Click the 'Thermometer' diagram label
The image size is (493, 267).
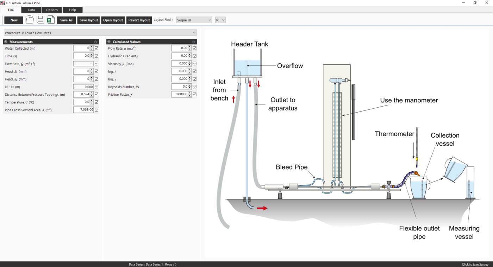[394, 134]
